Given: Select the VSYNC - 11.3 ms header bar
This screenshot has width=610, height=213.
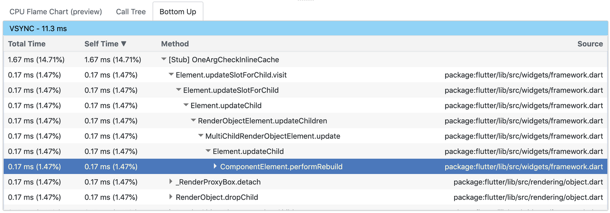Looking at the screenshot, I should click(x=305, y=29).
